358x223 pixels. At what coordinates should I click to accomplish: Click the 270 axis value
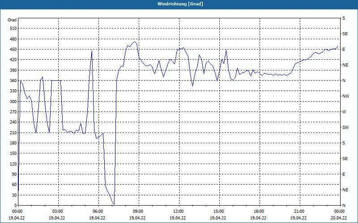point(13,112)
